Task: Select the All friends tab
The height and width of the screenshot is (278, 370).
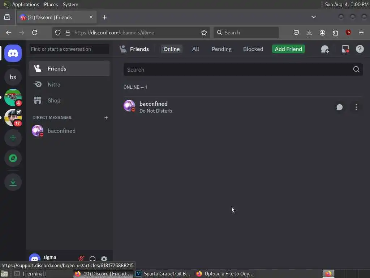Action: [195, 49]
